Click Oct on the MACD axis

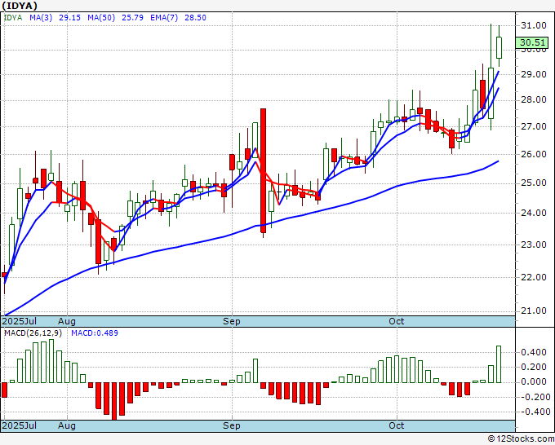point(397,425)
